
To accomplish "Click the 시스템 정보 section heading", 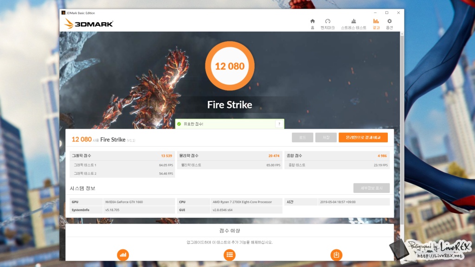I will tap(83, 188).
